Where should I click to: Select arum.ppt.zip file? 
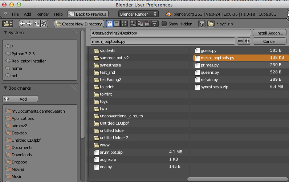click(x=139, y=152)
